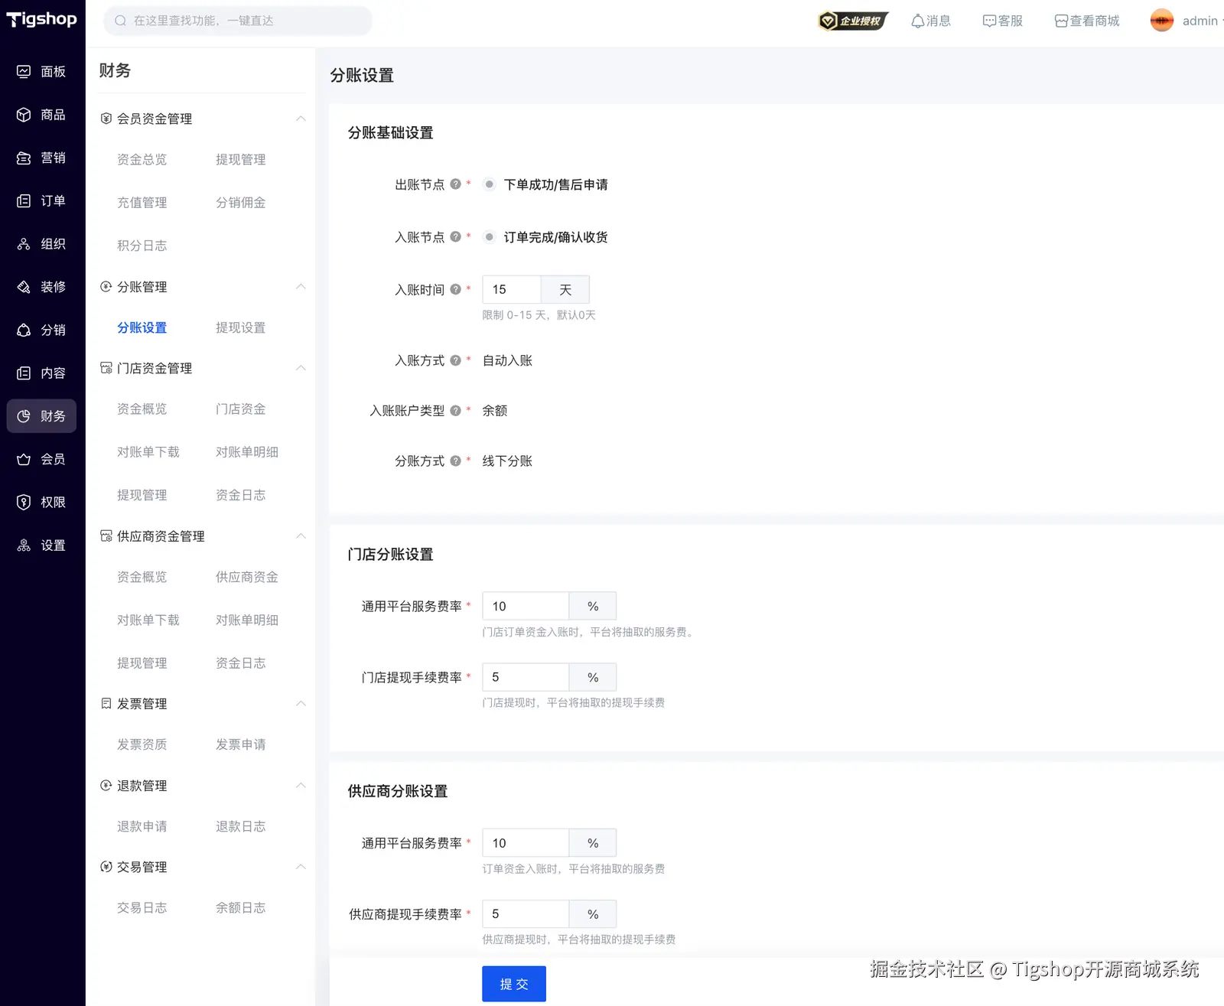Select the 订单完成/确认收货 radio option
Image resolution: width=1224 pixels, height=1006 pixels.
point(490,237)
